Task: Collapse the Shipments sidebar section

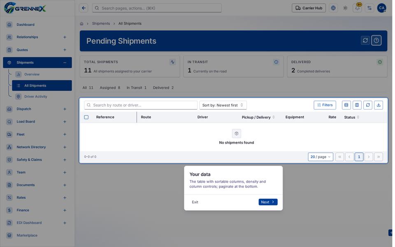Action: point(65,63)
